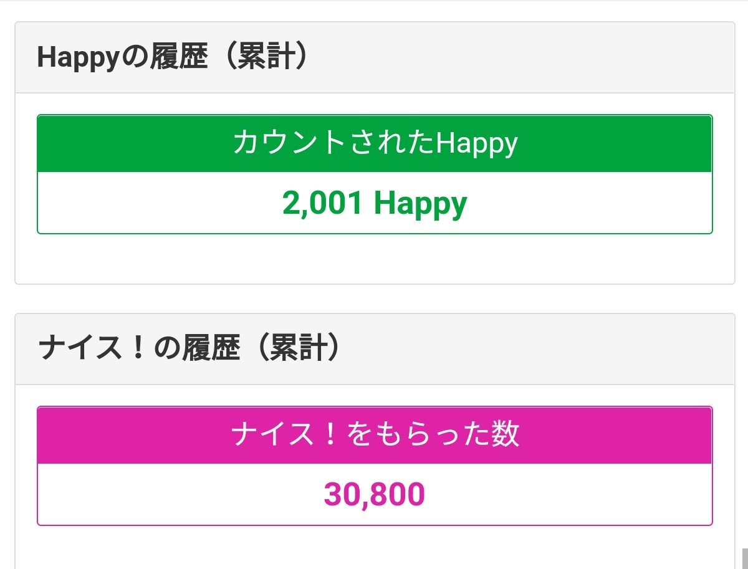Click the white word Happy in green banner

(476, 143)
